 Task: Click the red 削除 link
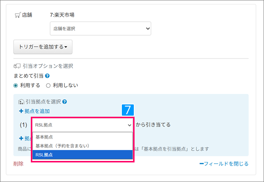click(x=18, y=164)
